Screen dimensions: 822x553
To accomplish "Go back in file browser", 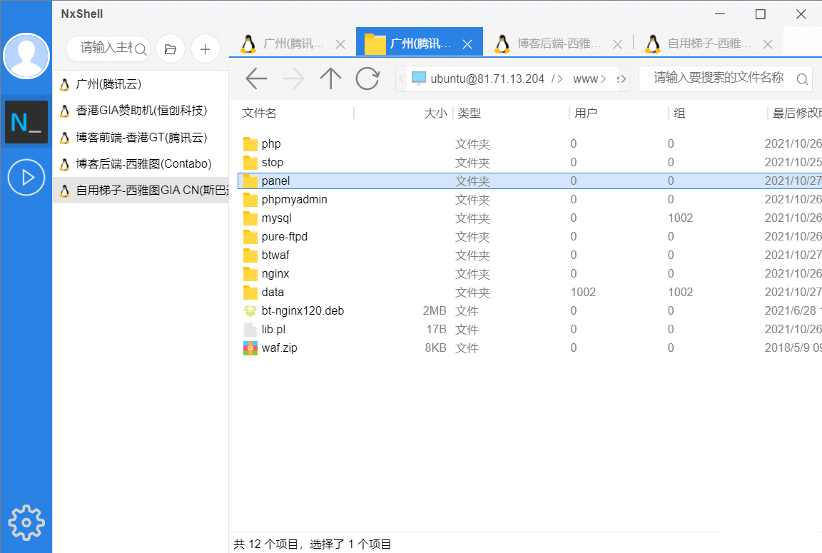I will coord(256,78).
